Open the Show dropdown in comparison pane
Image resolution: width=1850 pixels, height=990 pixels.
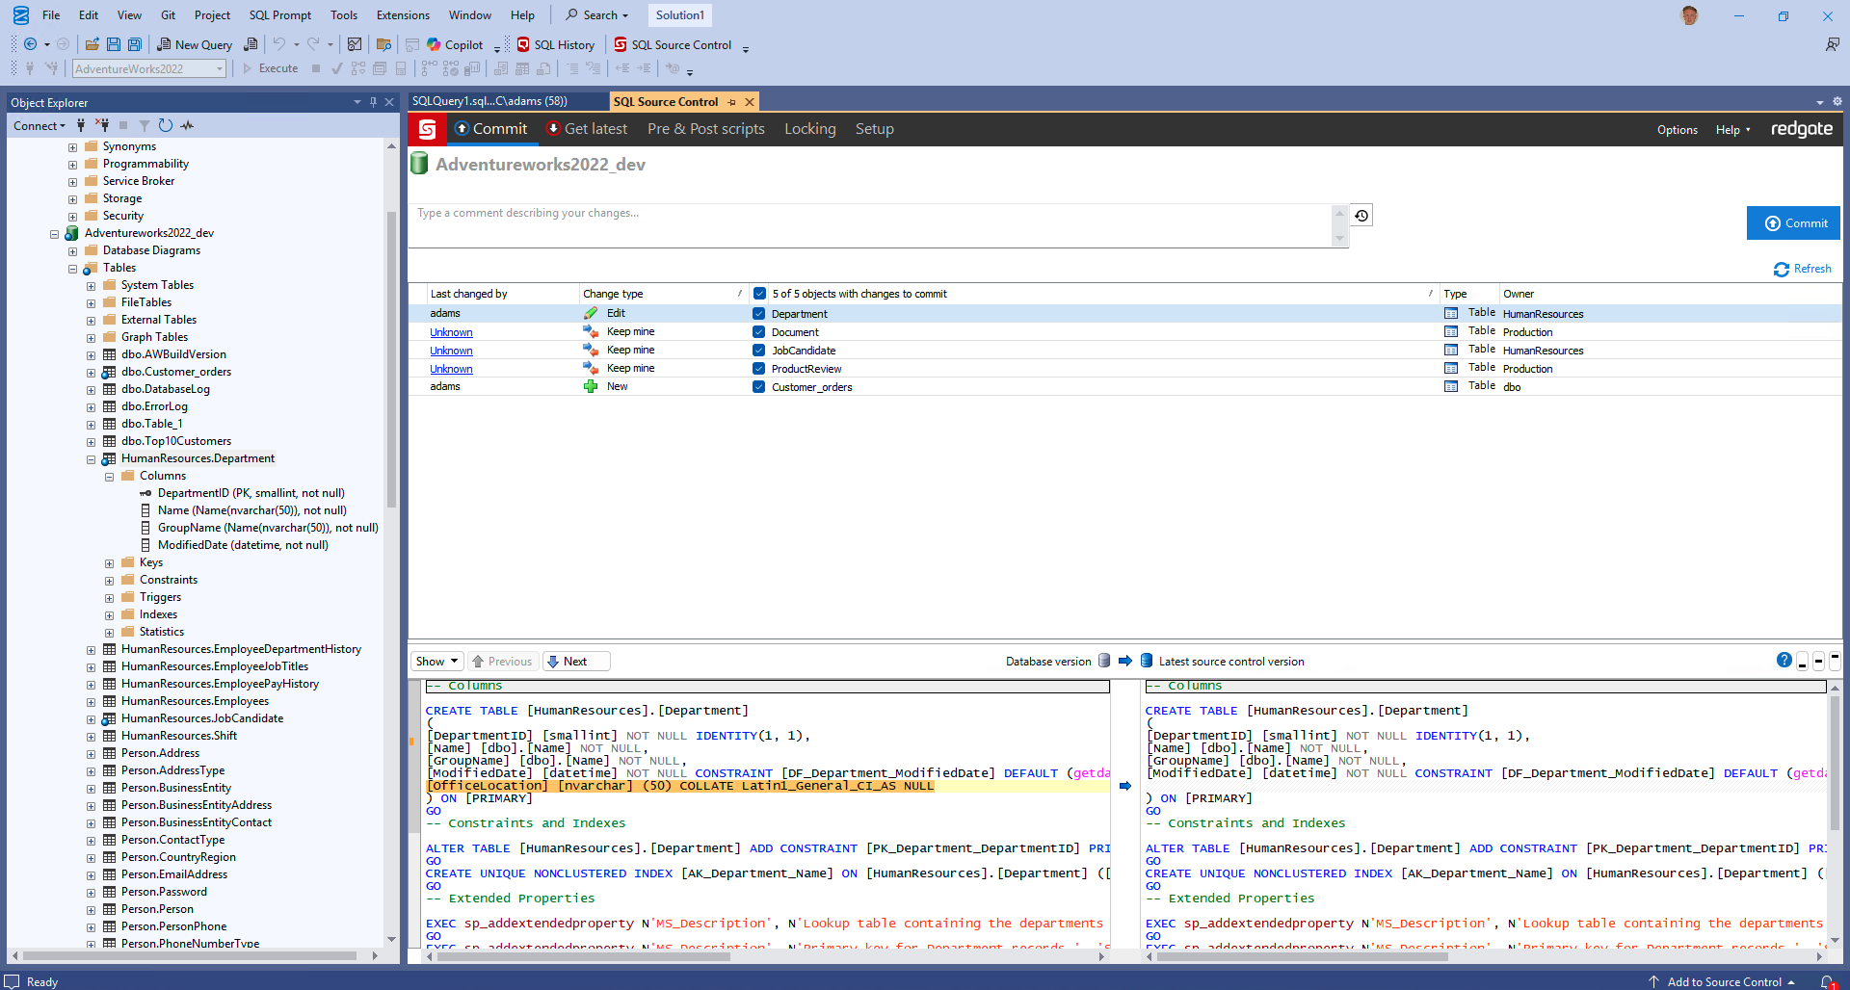(x=437, y=662)
